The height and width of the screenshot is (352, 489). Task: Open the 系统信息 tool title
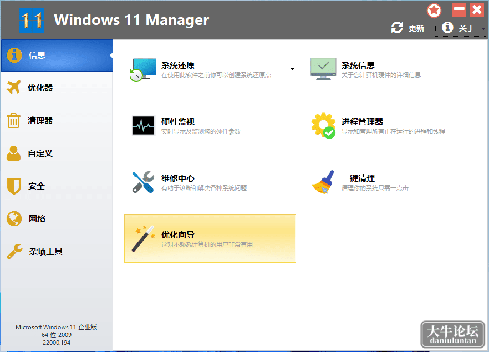[x=358, y=65]
